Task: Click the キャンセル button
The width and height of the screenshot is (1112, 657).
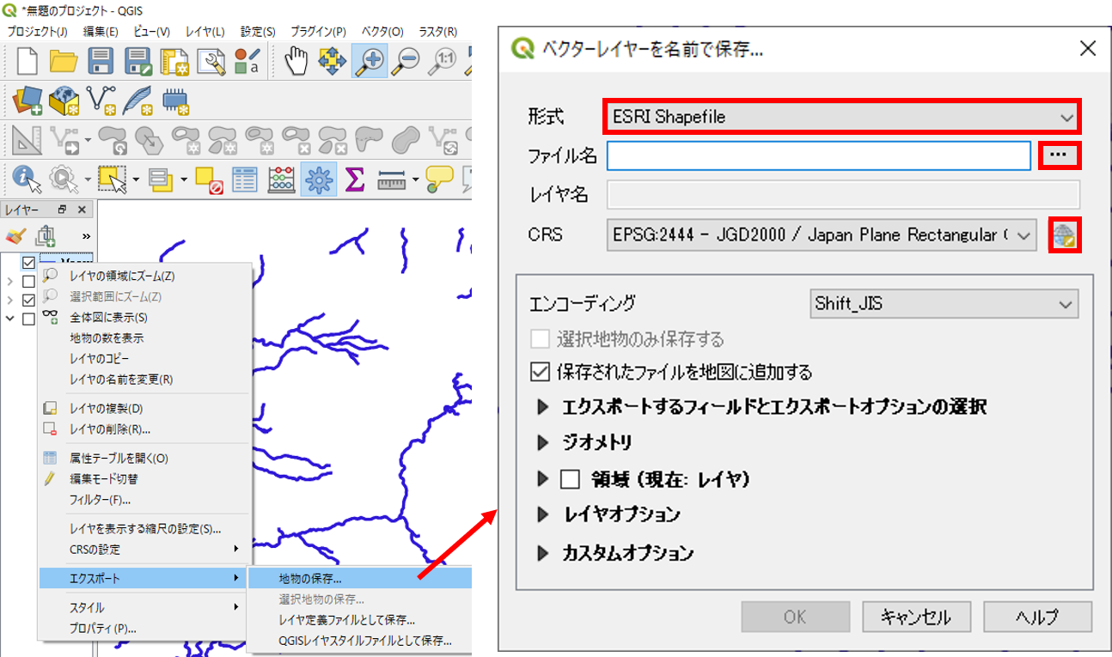Action: pos(915,617)
